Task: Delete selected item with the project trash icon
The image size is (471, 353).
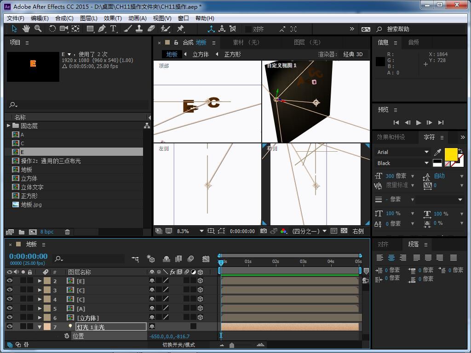Action: coord(68,232)
